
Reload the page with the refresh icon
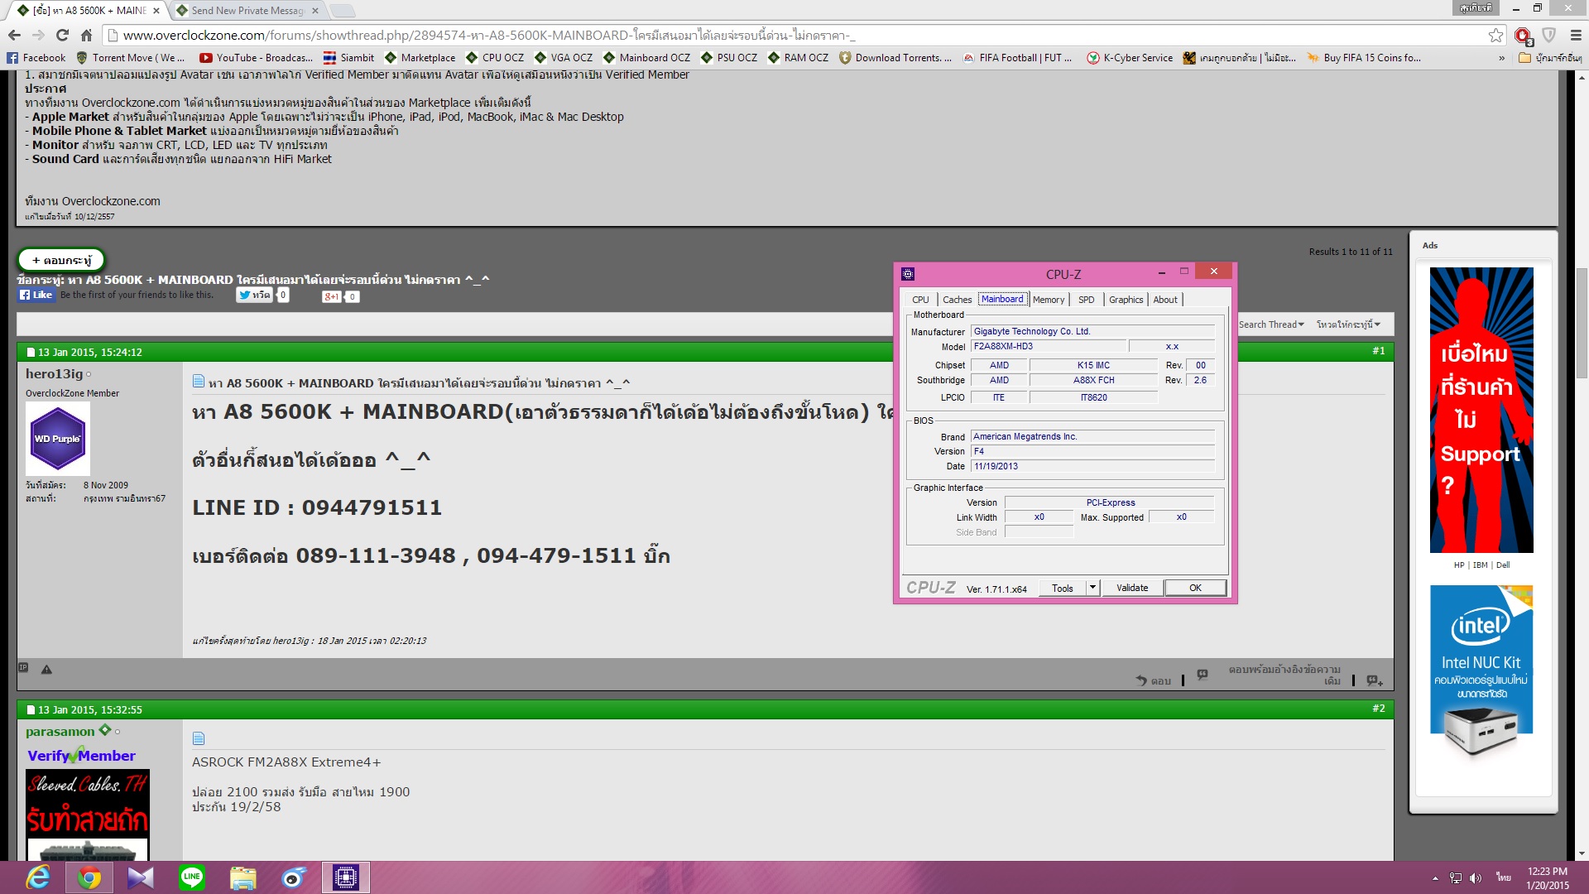(62, 35)
